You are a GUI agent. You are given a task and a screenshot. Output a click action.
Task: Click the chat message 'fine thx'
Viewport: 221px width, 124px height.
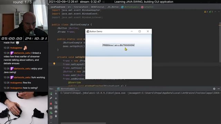tap(27, 83)
